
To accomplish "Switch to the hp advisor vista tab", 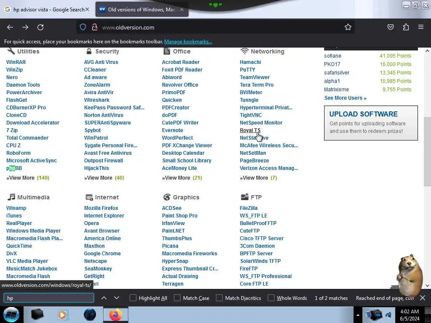I will click(x=47, y=9).
